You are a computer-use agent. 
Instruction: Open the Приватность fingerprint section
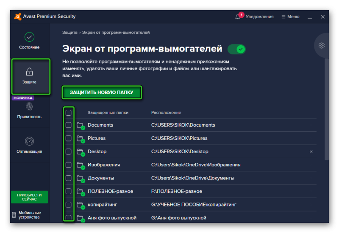pos(29,111)
